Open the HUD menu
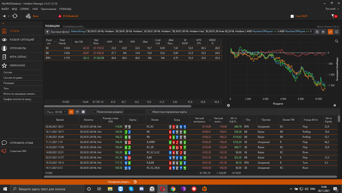The height and width of the screenshot is (193, 342). [35, 9]
